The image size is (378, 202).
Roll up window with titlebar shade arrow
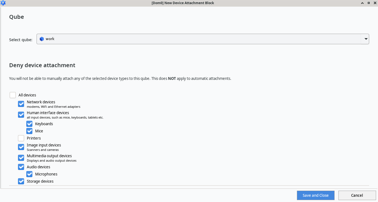362,3
